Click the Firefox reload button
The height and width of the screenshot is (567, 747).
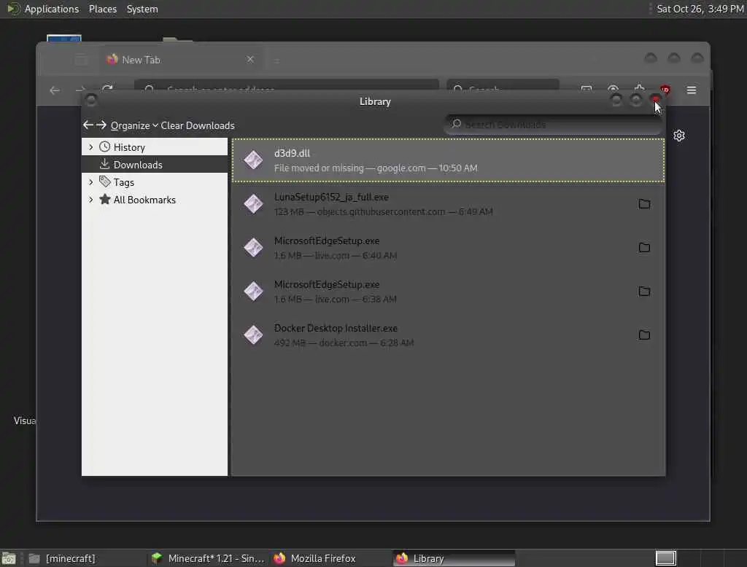(108, 90)
